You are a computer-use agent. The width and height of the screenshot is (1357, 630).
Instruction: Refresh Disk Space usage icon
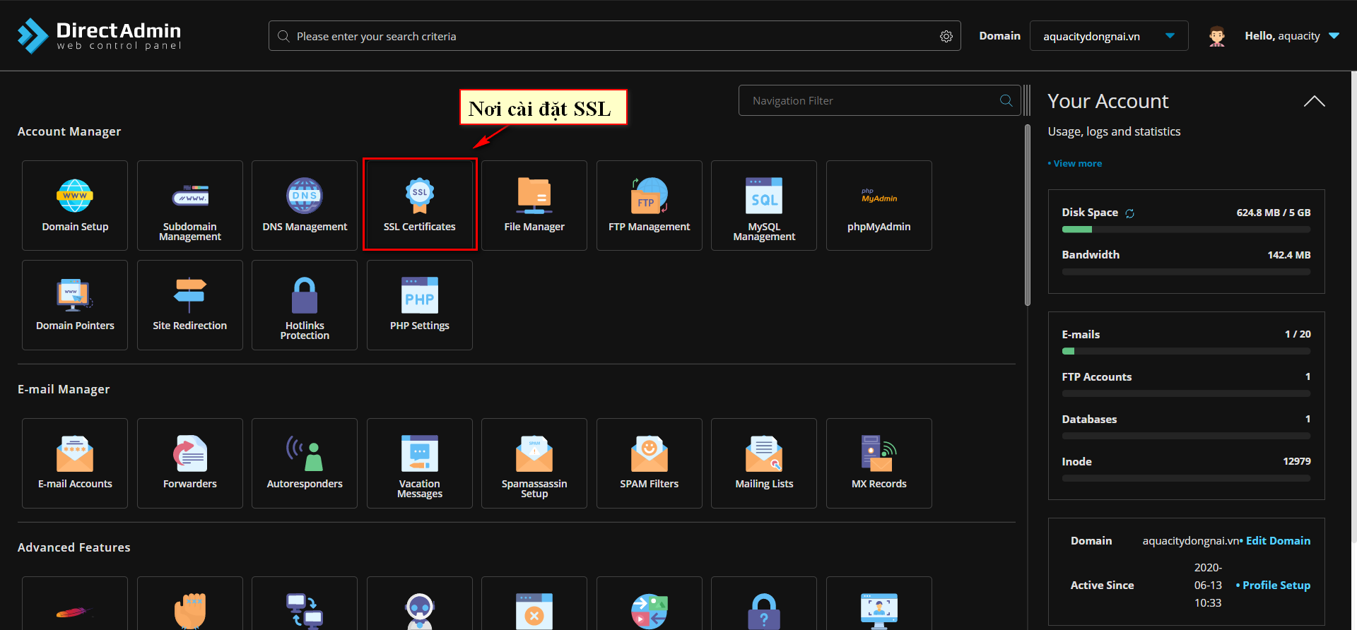coord(1129,213)
